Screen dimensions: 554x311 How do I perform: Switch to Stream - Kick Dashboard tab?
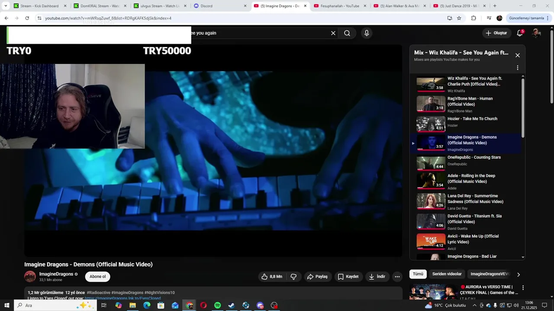[x=39, y=6]
